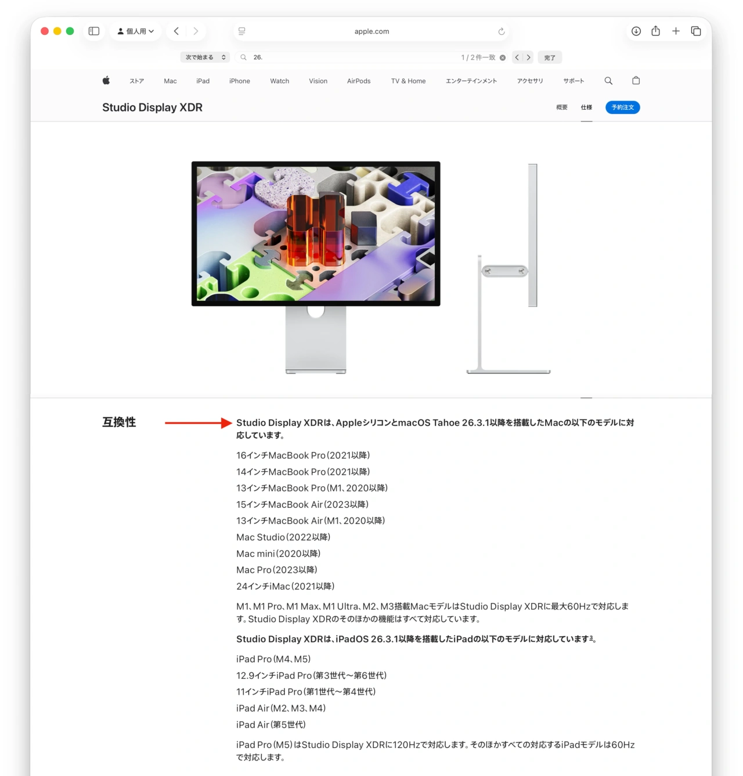Jump to the next match with the forward chevron

529,57
